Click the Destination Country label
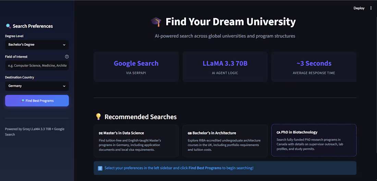Image resolution: width=377 pixels, height=181 pixels. click(20, 78)
